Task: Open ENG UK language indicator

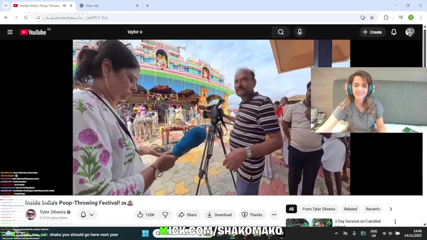Action: click(x=374, y=233)
